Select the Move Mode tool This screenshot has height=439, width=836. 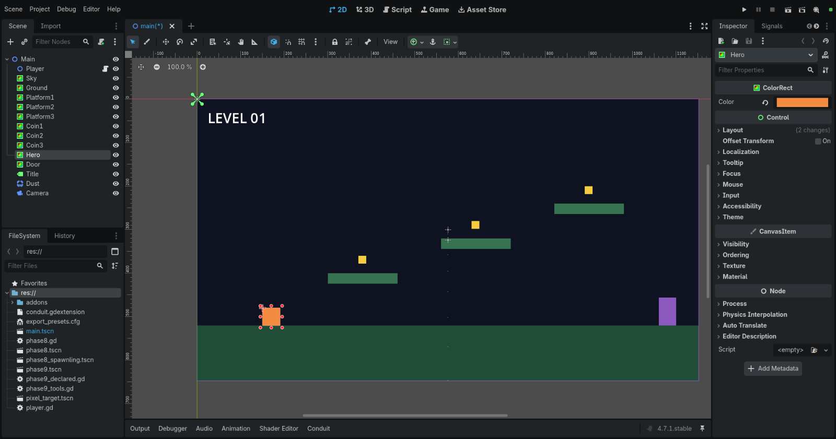coord(166,42)
